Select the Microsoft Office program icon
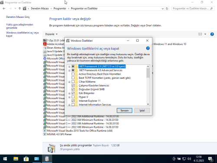 (45, 59)
